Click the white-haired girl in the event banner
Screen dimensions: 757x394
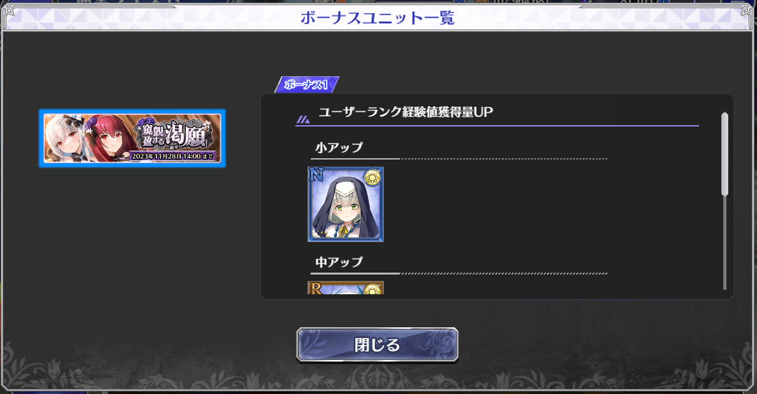pos(65,138)
